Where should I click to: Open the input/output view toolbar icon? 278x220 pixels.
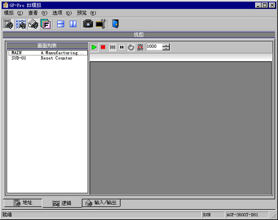pos(33,24)
